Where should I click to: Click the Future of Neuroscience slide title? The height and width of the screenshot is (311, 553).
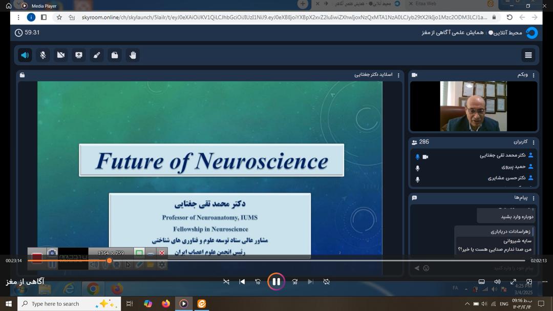point(211,160)
